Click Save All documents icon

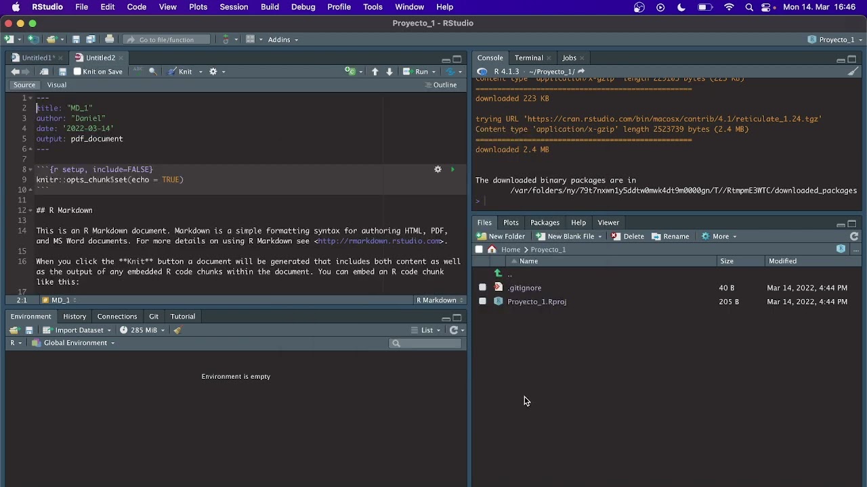coord(90,39)
